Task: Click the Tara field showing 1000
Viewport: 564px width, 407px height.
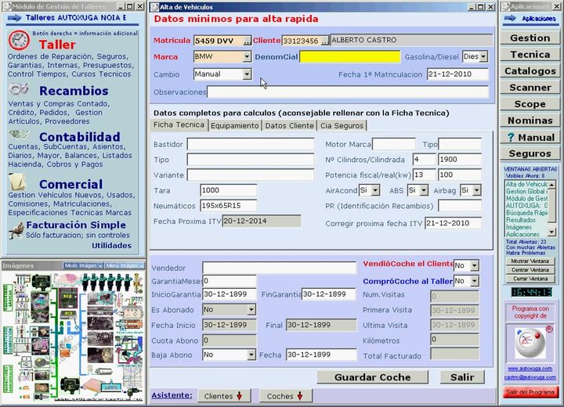Action: [228, 190]
